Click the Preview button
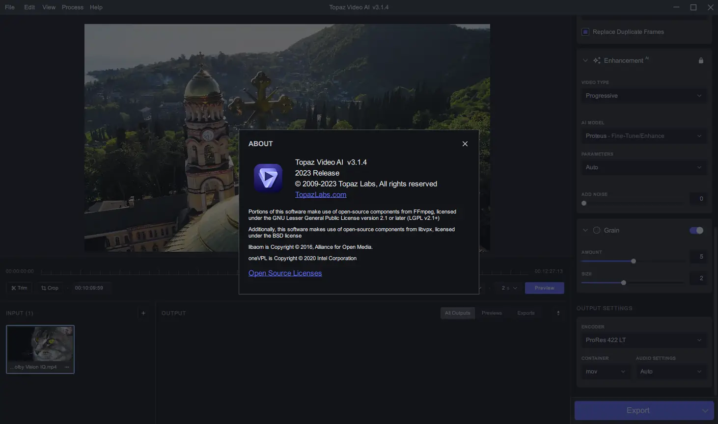 click(x=545, y=288)
